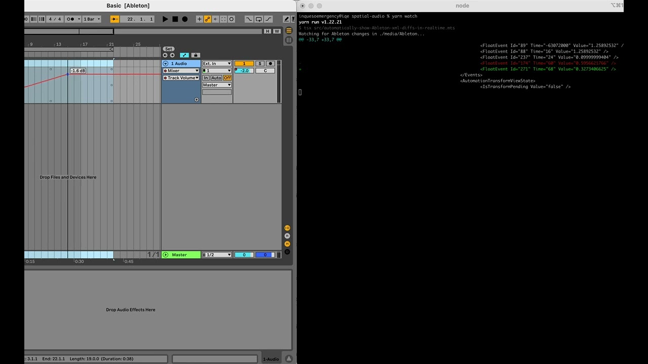The width and height of the screenshot is (648, 364).
Task: Click the track pan C control
Action: 265,71
